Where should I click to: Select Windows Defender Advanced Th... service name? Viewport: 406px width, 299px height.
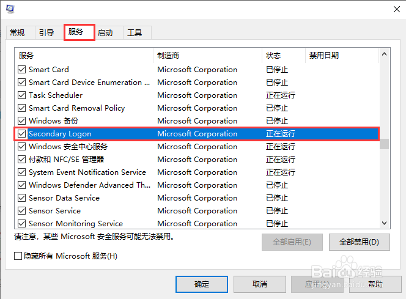90,185
